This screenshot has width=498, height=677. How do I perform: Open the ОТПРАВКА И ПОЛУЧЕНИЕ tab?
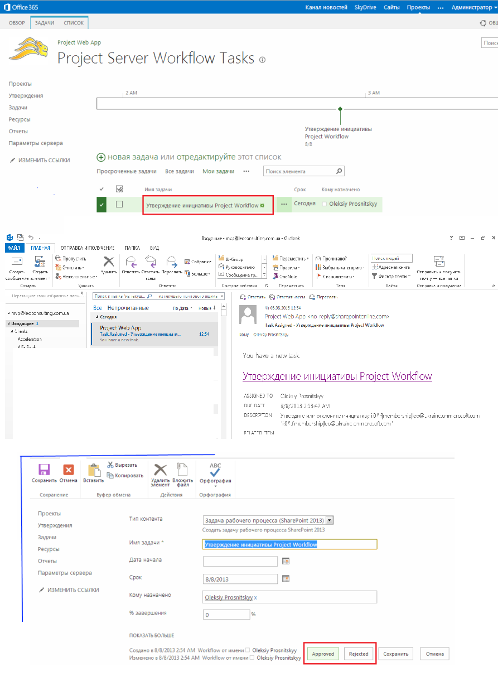[x=87, y=248]
